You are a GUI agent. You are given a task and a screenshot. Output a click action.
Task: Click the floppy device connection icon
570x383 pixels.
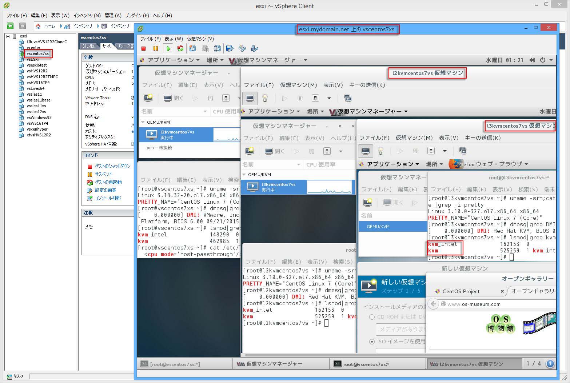pyautogui.click(x=230, y=48)
